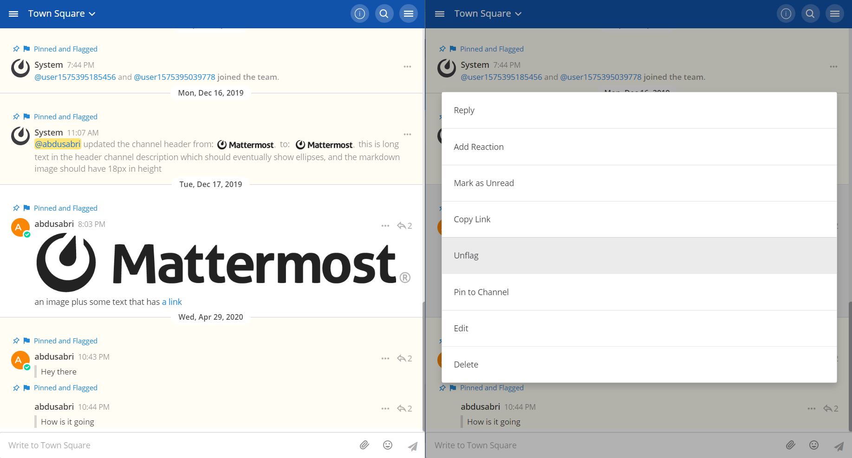Open emoji picker in left message box

(x=388, y=445)
